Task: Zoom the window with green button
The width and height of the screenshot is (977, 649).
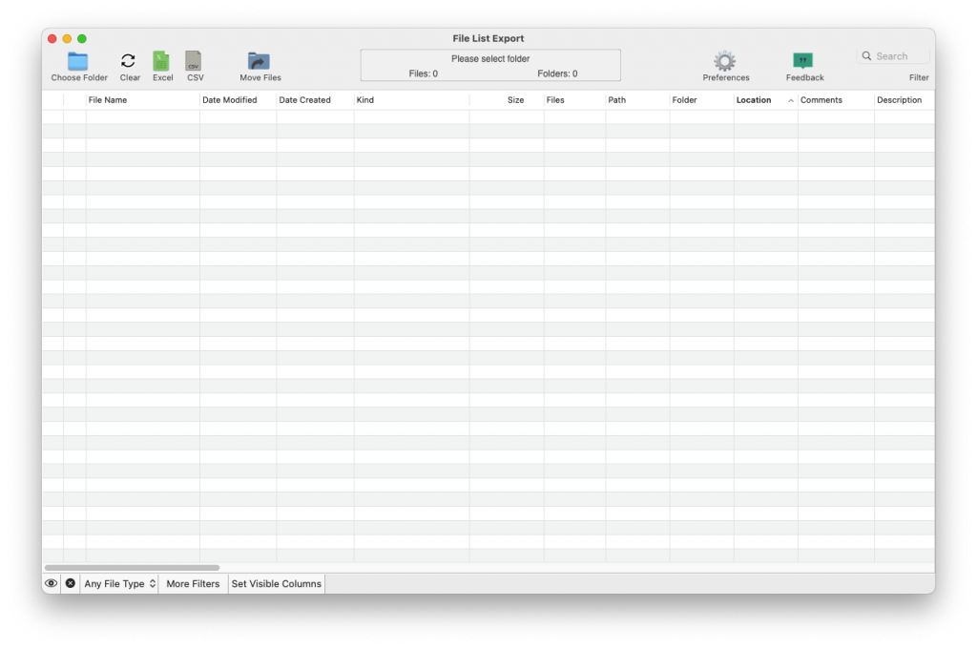Action: click(x=82, y=38)
